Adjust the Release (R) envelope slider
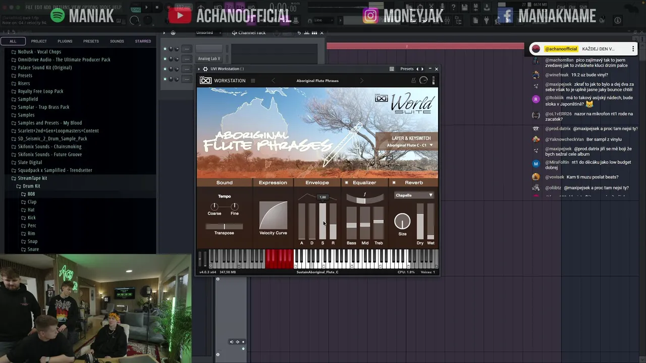 [x=333, y=221]
